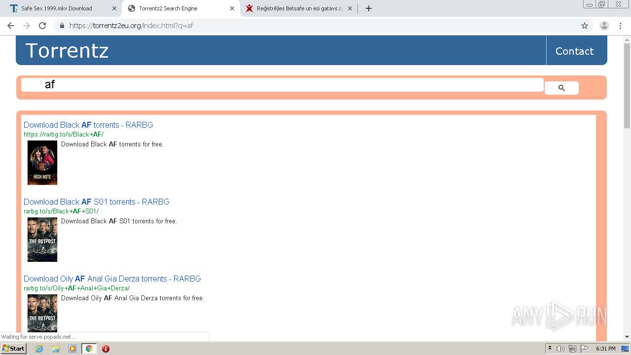This screenshot has width=631, height=355.
Task: Click the rarbg.to/s/Oily+AF+Anal+Gia+Derza/ URL text
Action: [x=77, y=288]
